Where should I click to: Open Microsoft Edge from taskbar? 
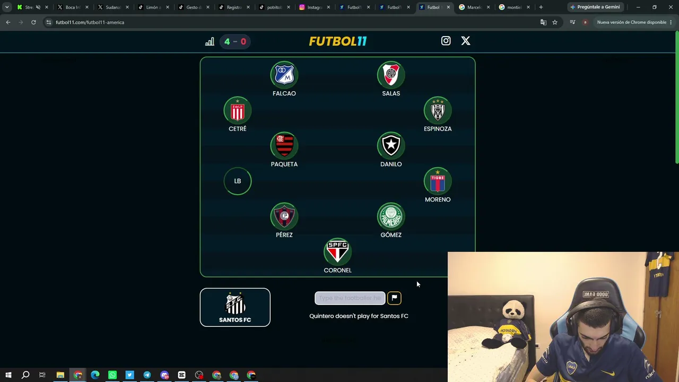95,375
